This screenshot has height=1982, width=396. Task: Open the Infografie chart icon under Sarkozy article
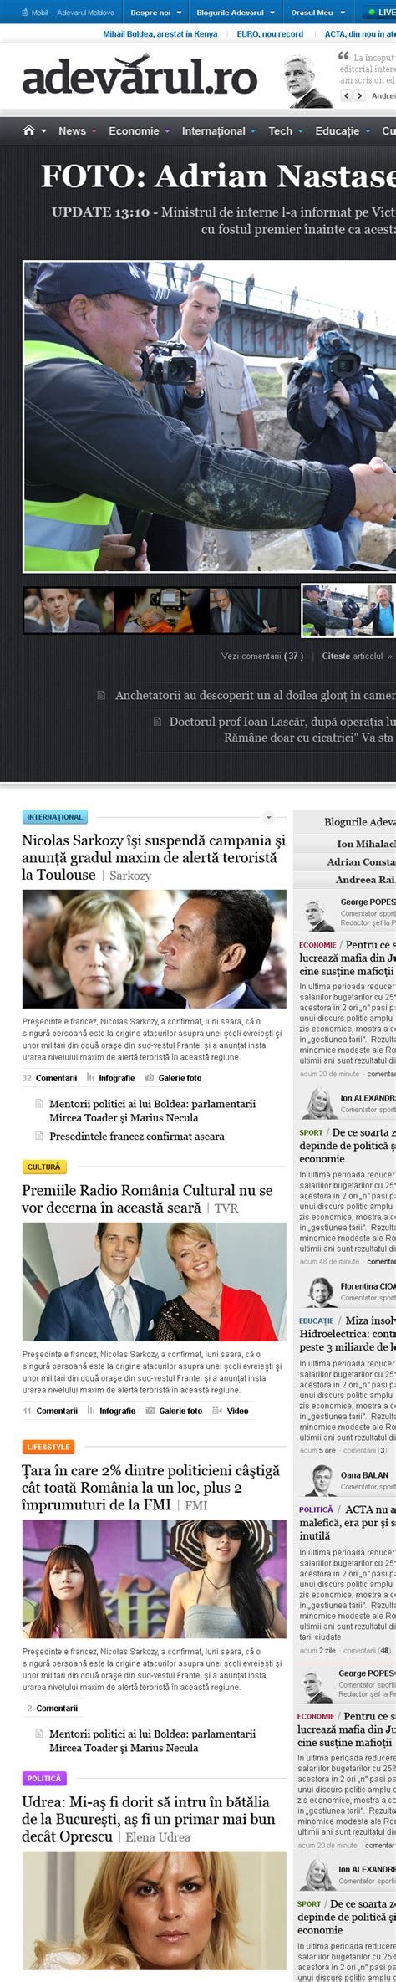tap(90, 1078)
